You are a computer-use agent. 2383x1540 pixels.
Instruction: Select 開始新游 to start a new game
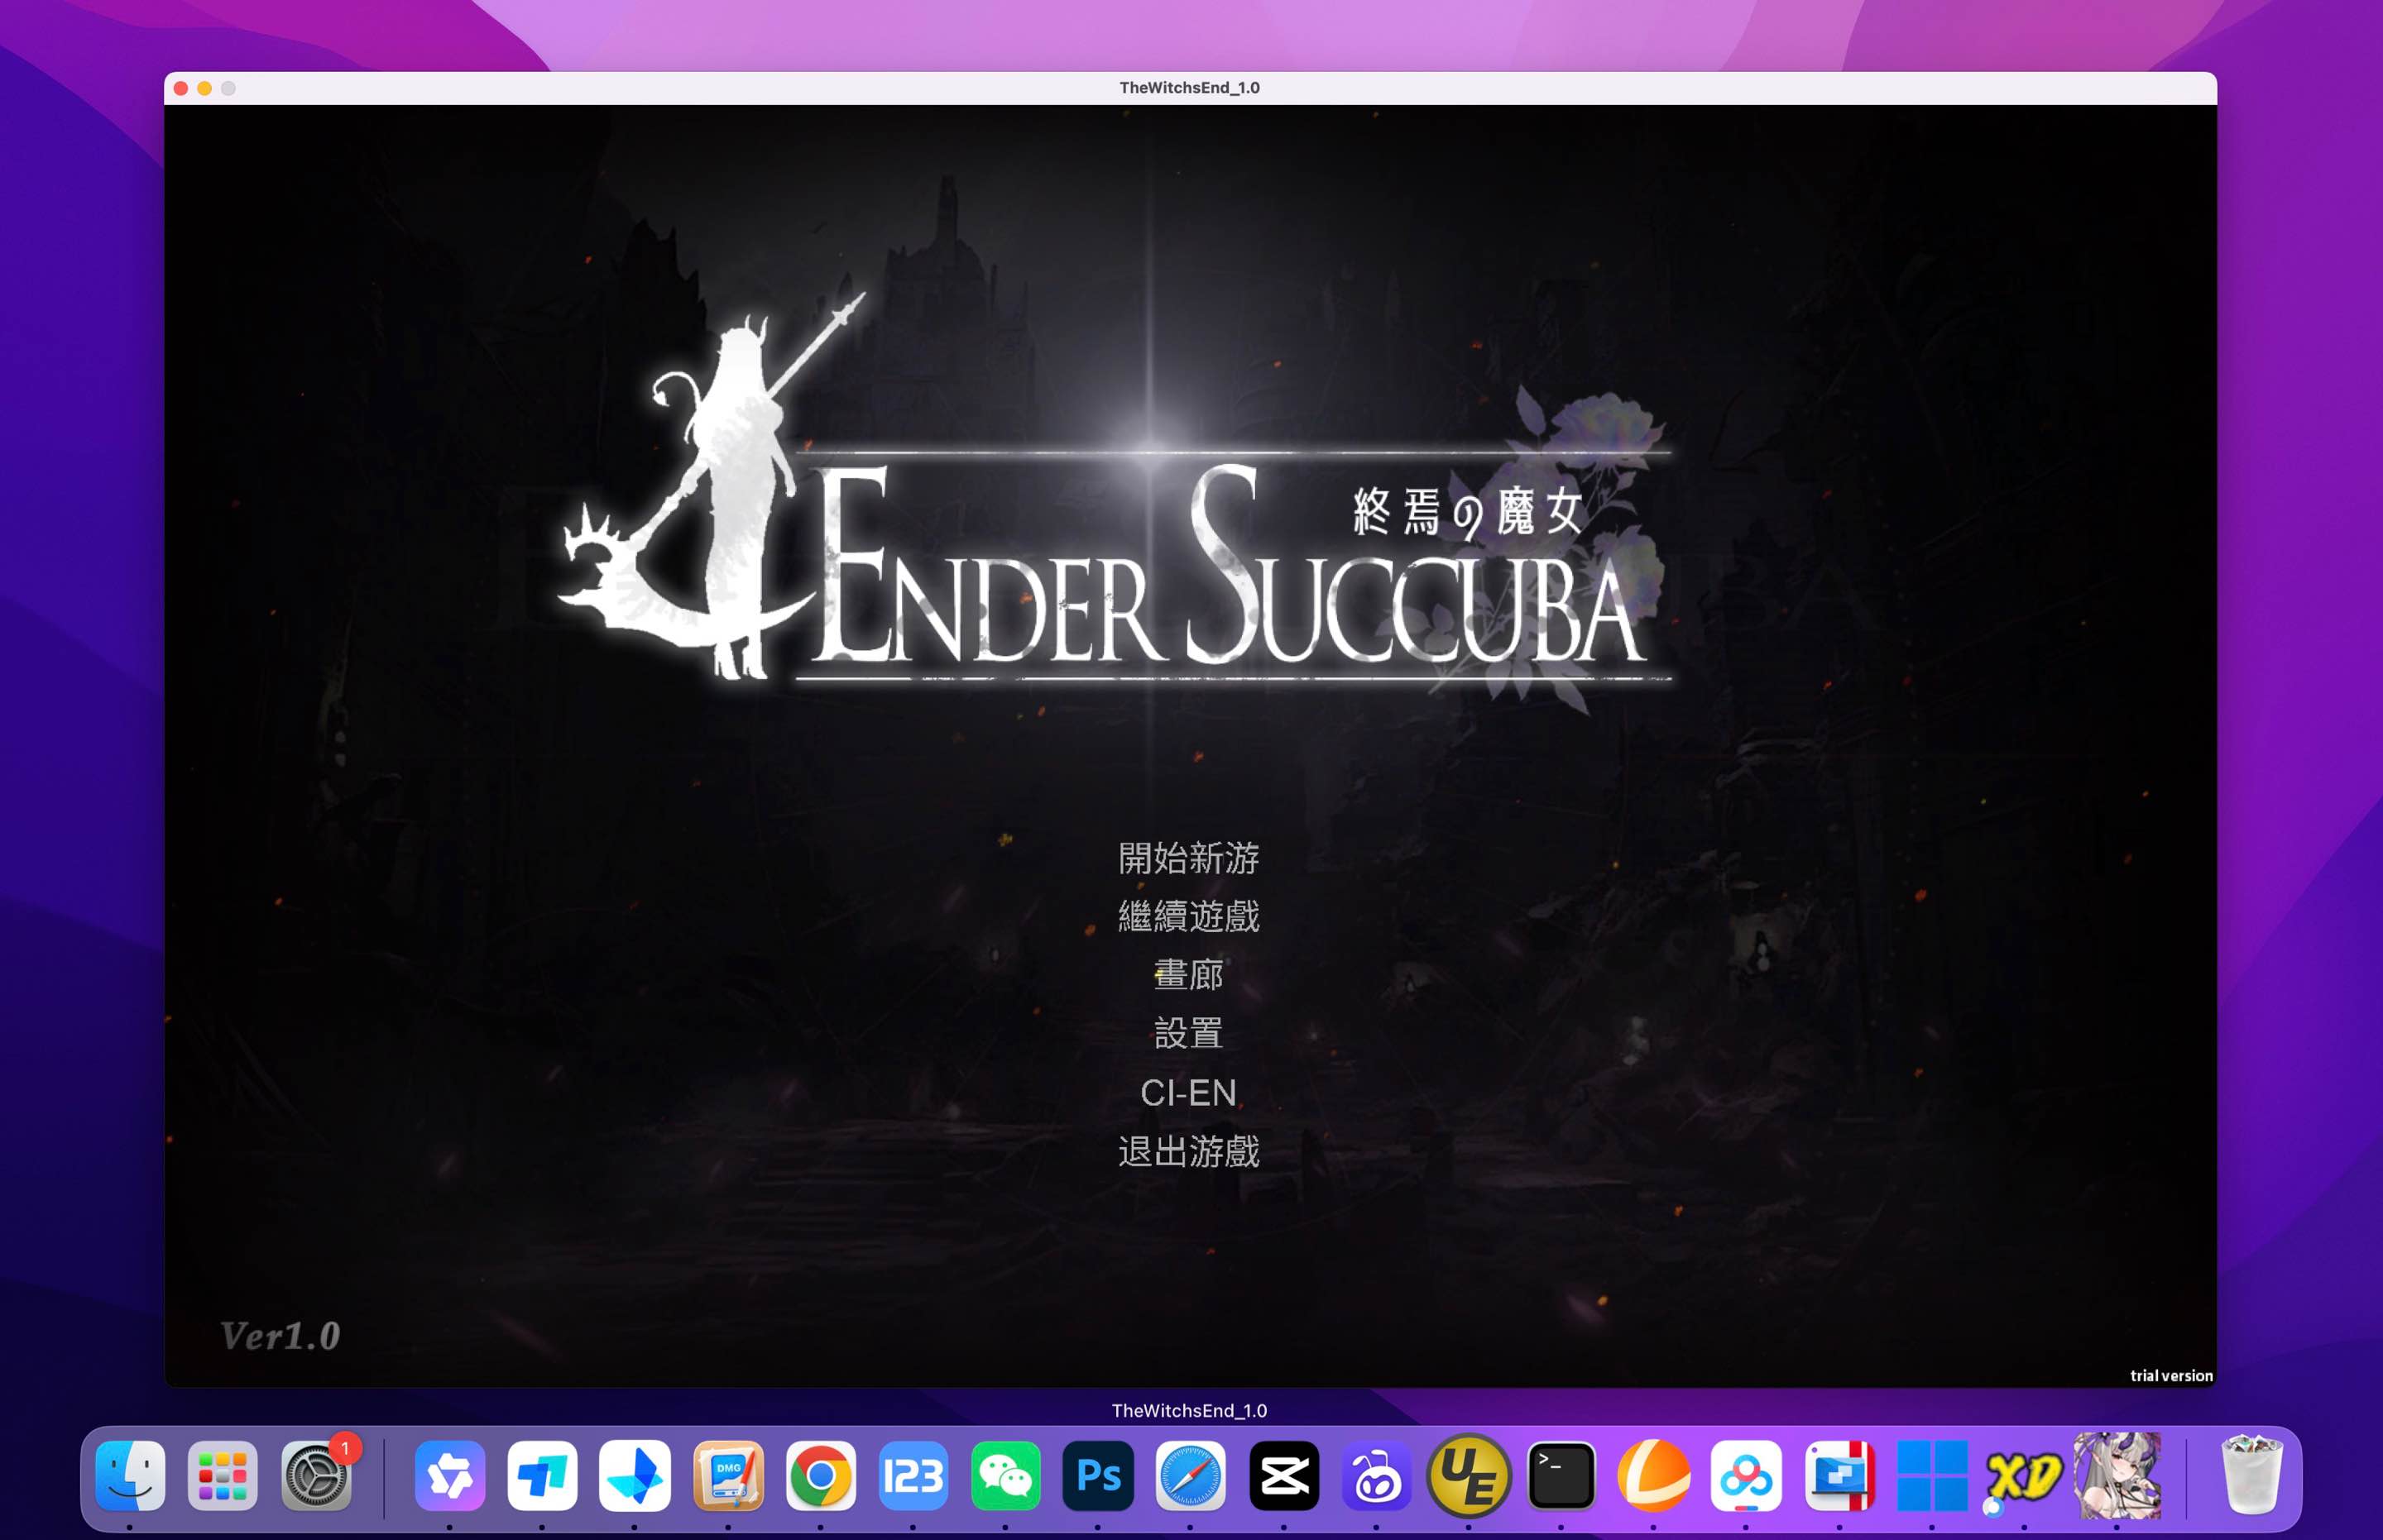(1188, 858)
